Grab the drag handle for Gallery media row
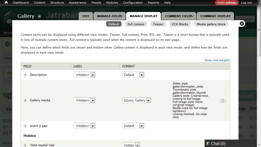Image resolution: width=261 pixels, height=147 pixels. pyautogui.click(x=25, y=100)
